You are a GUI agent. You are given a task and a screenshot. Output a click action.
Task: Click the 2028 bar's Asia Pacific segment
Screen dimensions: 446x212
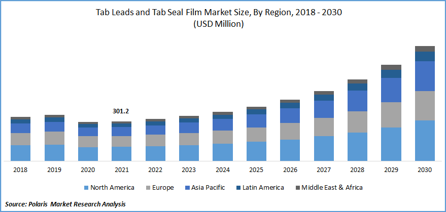[x=358, y=101]
